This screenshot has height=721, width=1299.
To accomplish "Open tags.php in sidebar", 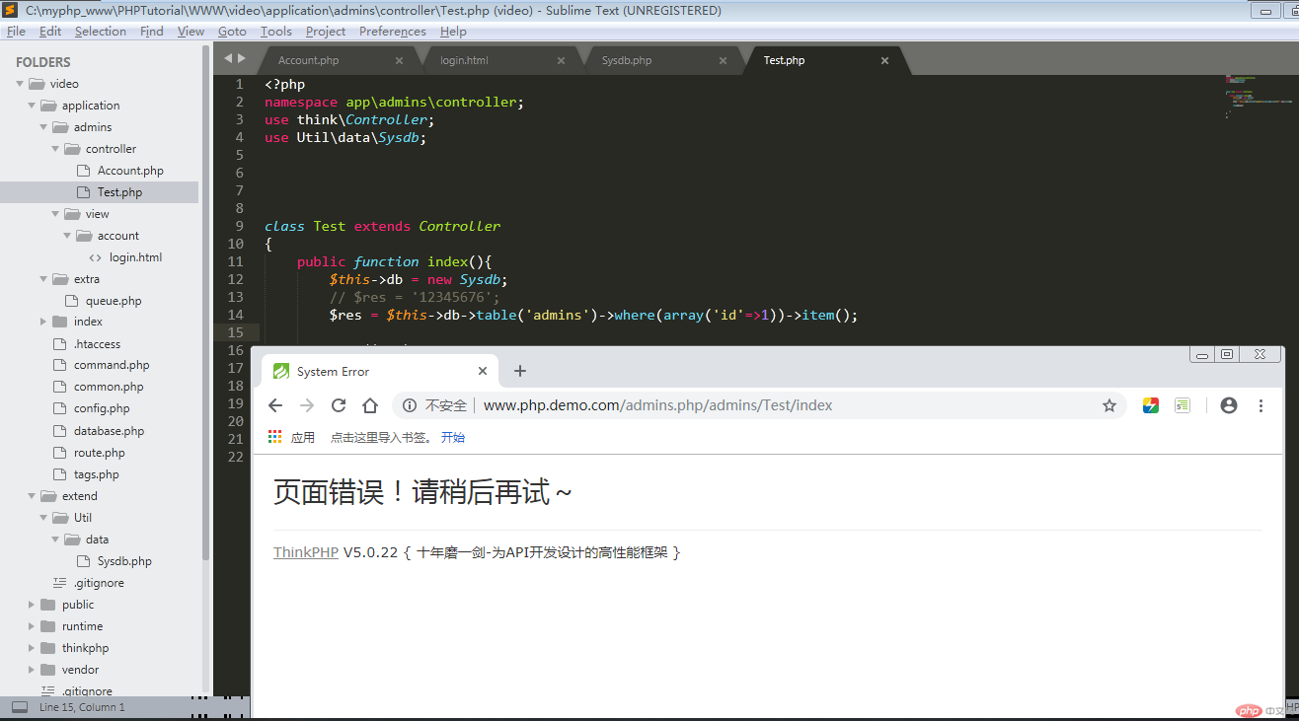I will [x=97, y=474].
